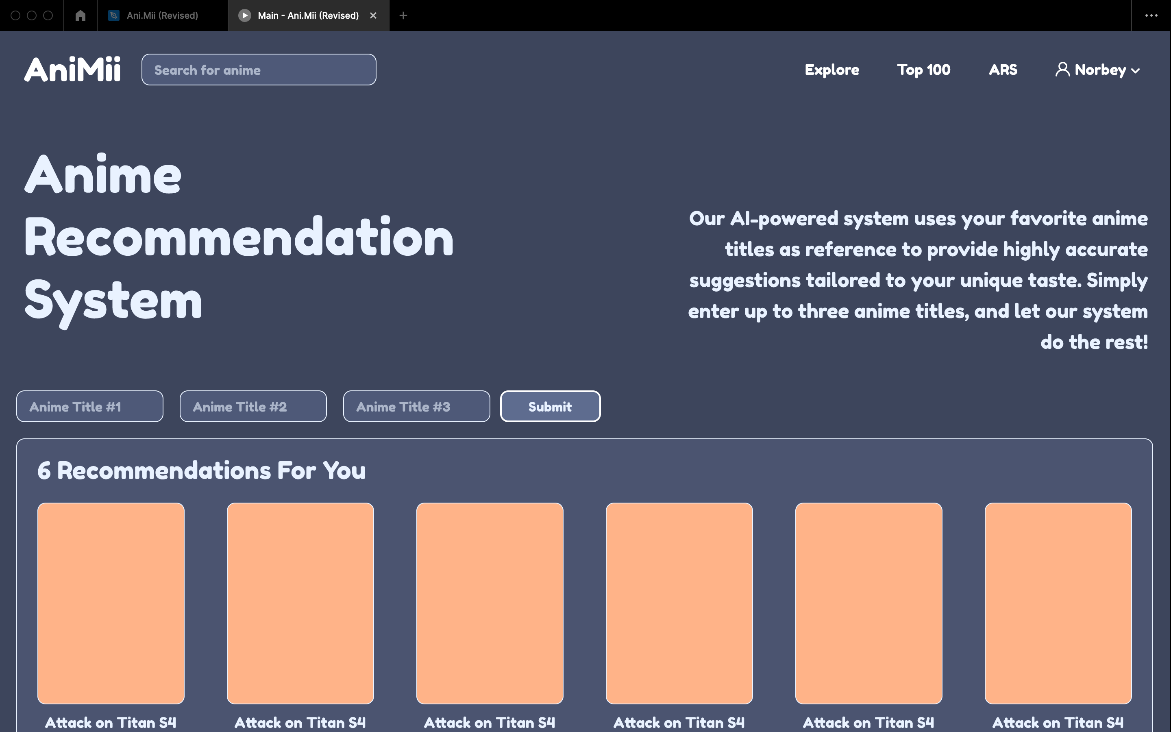Click the home icon in title bar
Image resolution: width=1171 pixels, height=732 pixels.
point(81,15)
